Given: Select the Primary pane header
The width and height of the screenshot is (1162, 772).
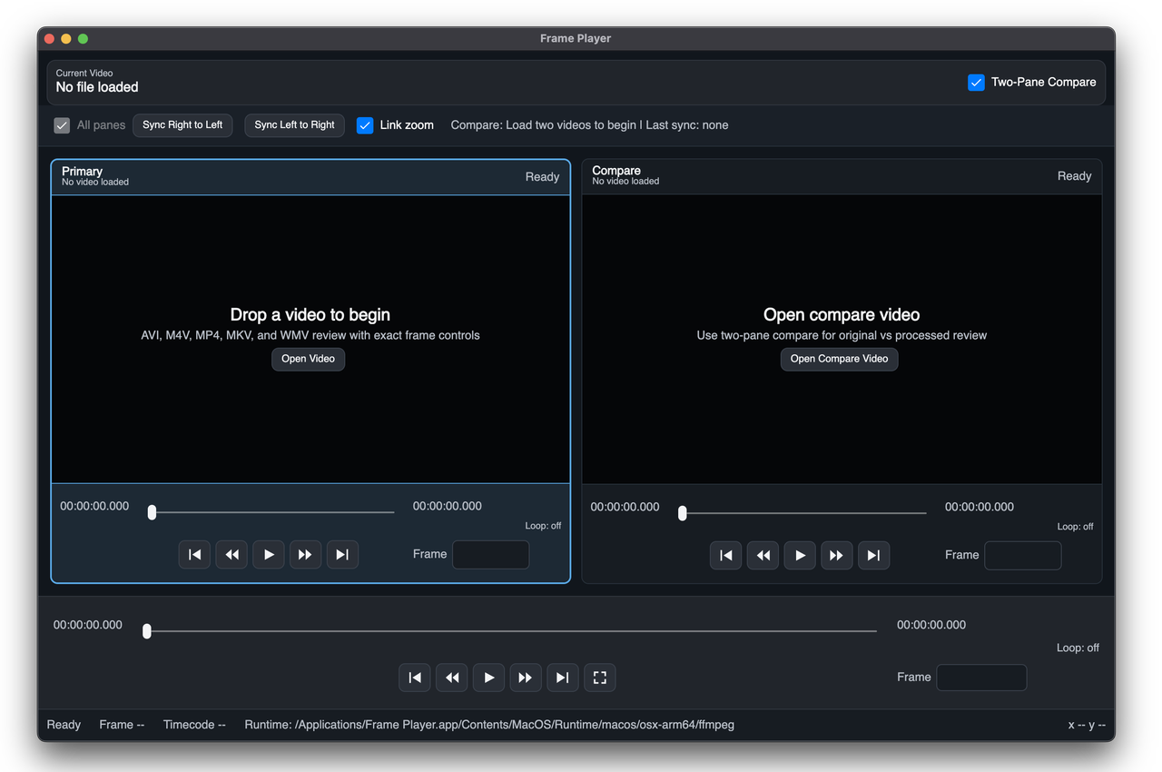Looking at the screenshot, I should [x=310, y=177].
